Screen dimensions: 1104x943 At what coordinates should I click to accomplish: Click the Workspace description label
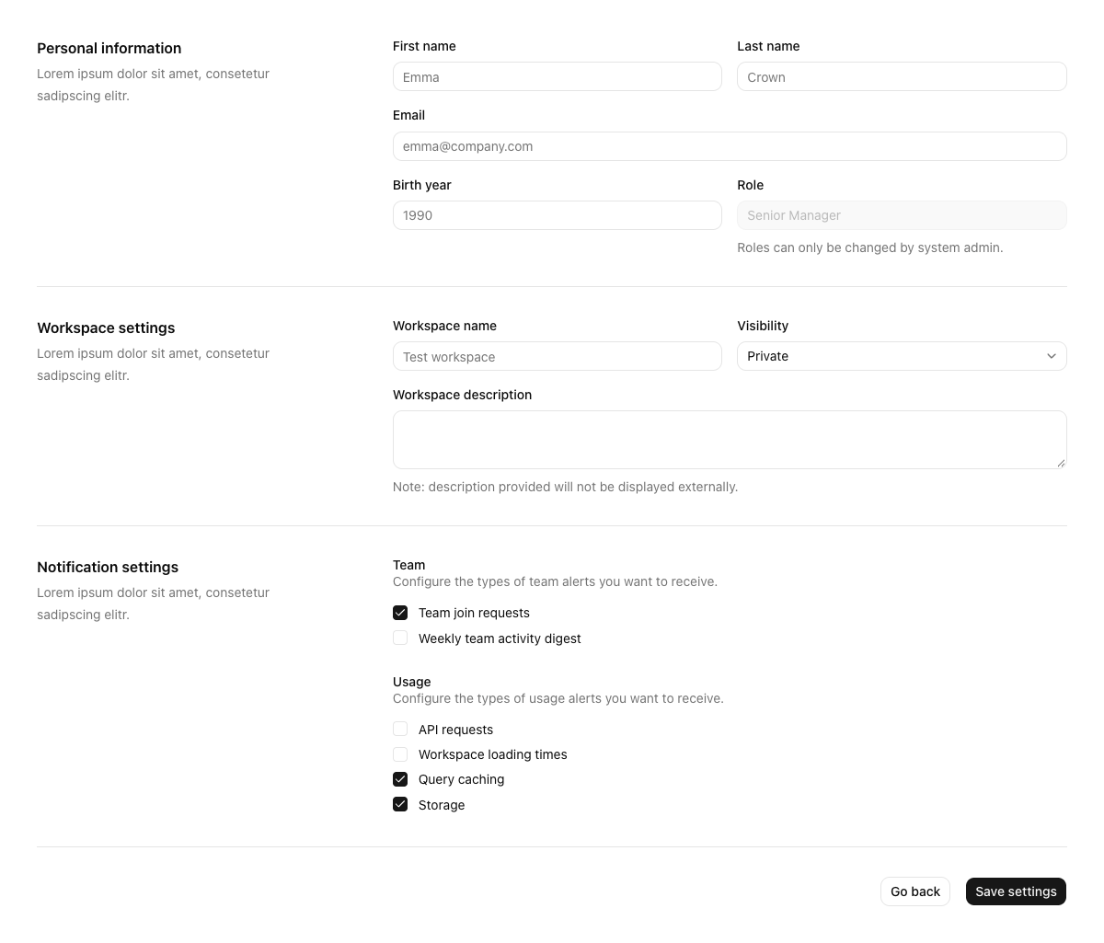click(462, 395)
